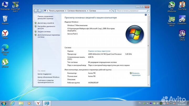The image size is (189, 106).
Task: Open Центр обновления Windows link
Action: (49, 77)
